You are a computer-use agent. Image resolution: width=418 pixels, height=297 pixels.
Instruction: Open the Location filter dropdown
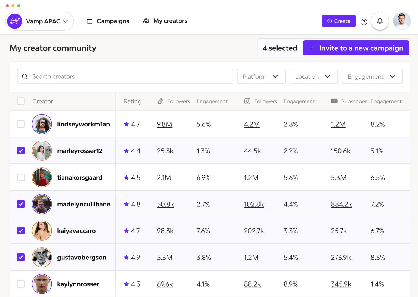tap(313, 76)
